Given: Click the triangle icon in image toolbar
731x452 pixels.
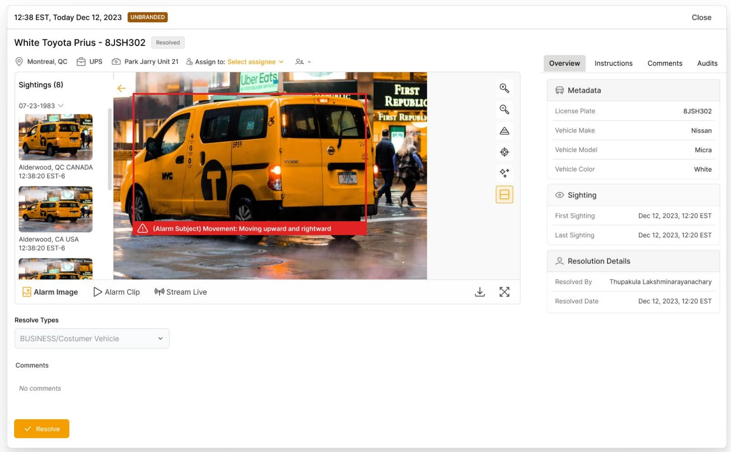Looking at the screenshot, I should point(504,131).
